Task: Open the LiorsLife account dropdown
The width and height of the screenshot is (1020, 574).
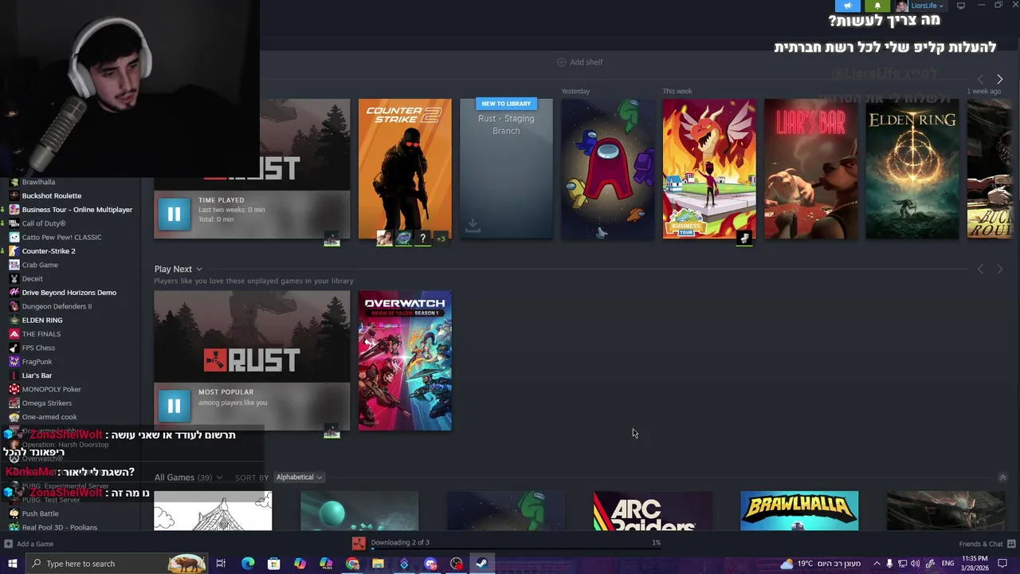Action: [928, 6]
